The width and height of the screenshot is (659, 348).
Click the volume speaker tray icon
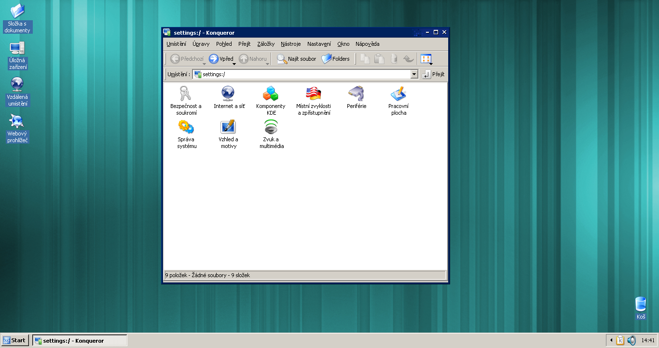tap(632, 340)
